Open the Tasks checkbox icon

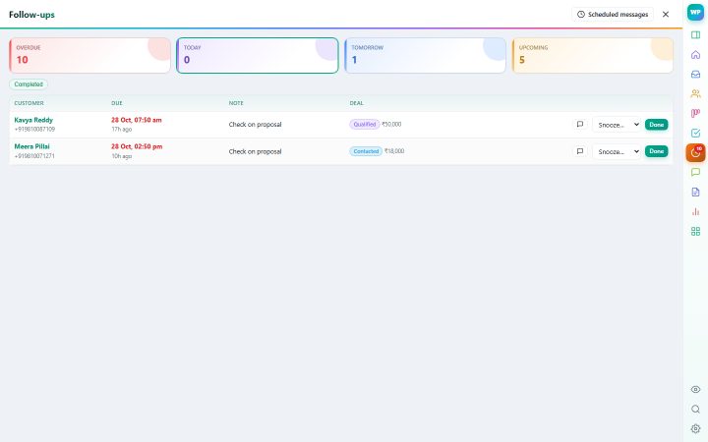pyautogui.click(x=695, y=133)
